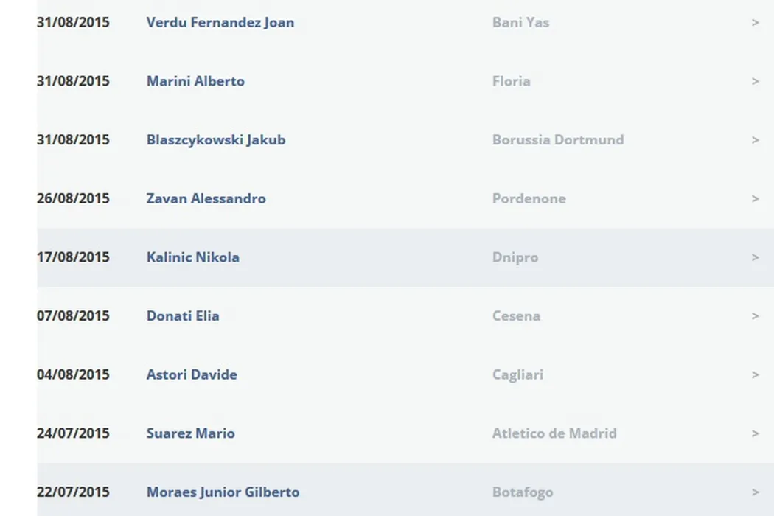774x516 pixels.
Task: Open Donati Elia player link
Action: pos(183,315)
